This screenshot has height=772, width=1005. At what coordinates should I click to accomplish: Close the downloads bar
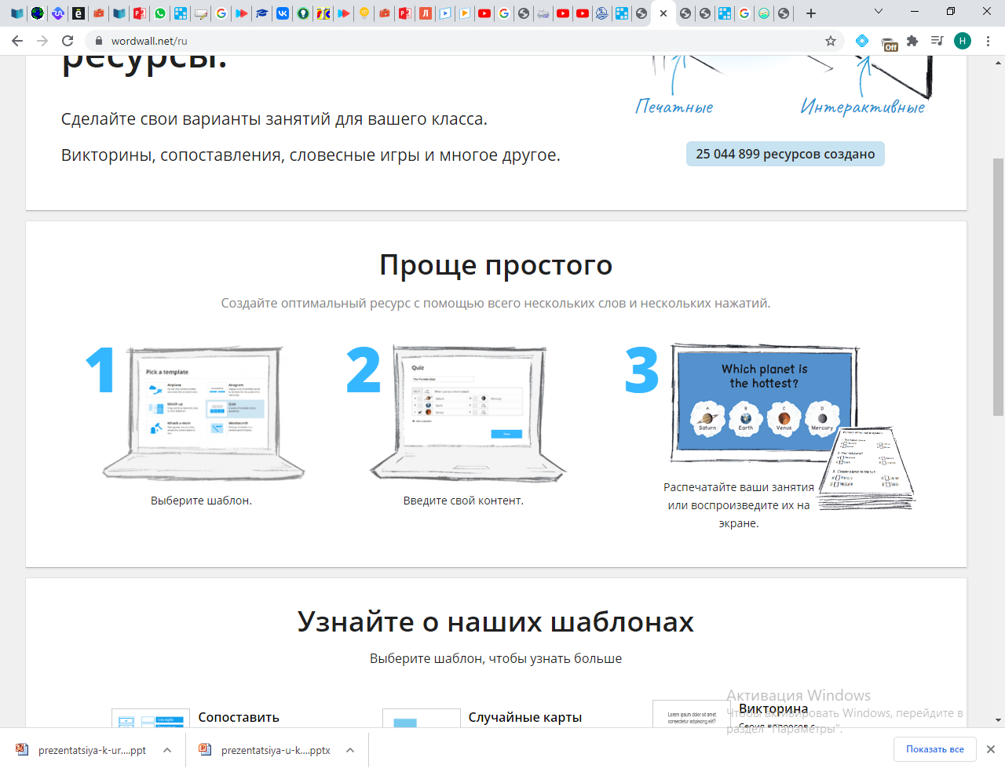point(991,749)
